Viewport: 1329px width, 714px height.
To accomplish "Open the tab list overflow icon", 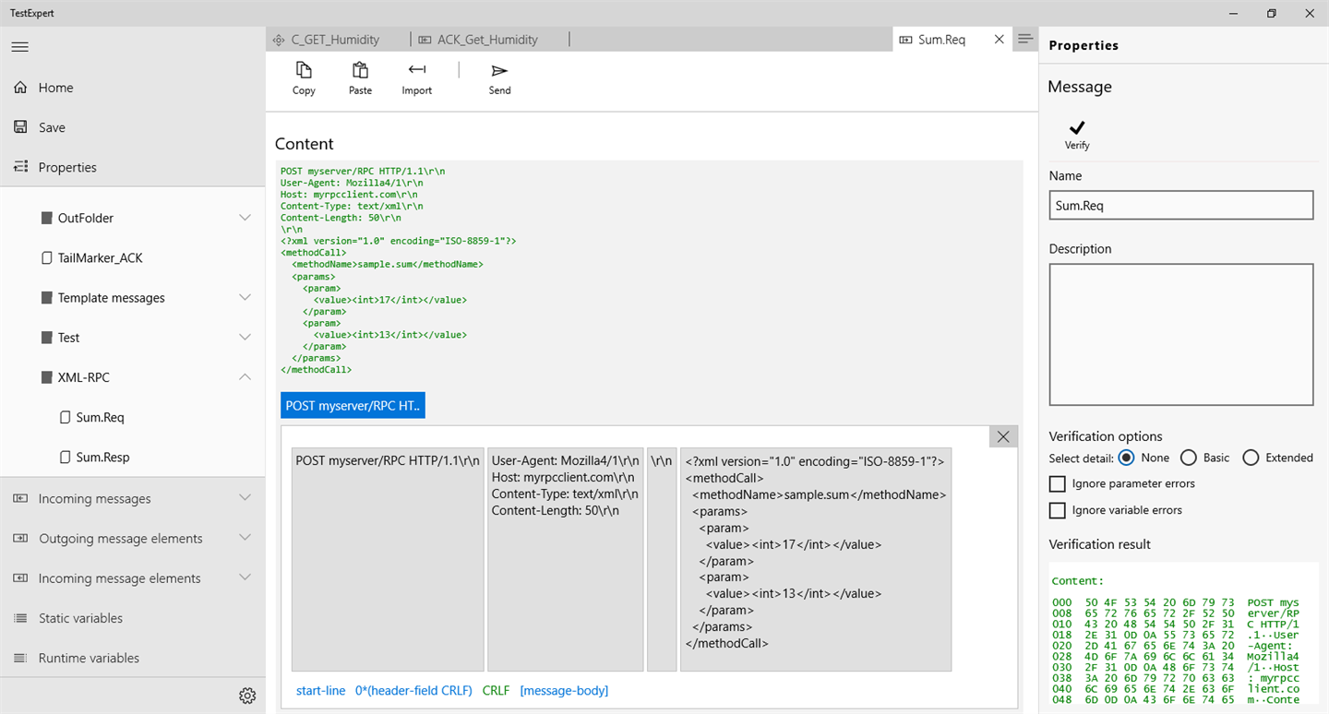I will coord(1024,39).
